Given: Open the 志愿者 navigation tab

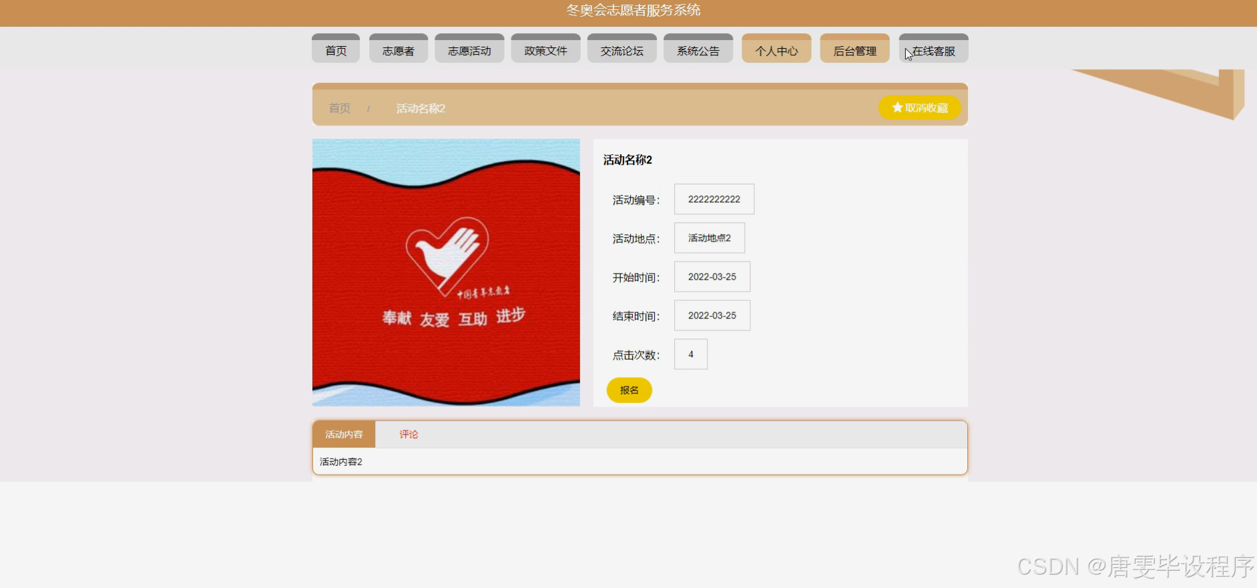Looking at the screenshot, I should tap(399, 49).
